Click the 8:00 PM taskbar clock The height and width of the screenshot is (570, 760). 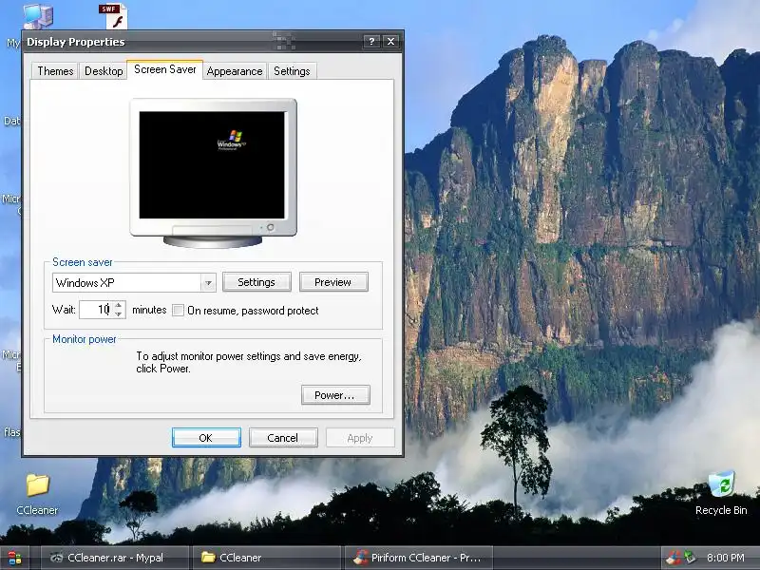click(x=725, y=558)
